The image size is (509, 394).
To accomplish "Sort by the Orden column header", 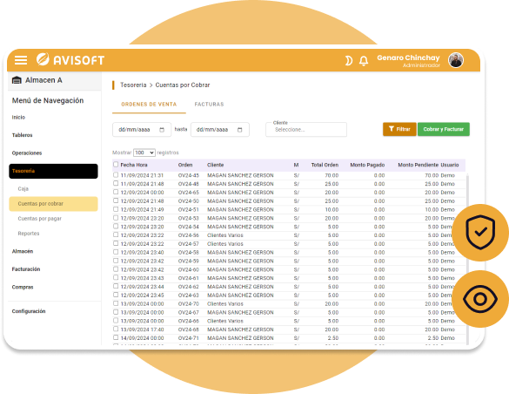I will [185, 165].
